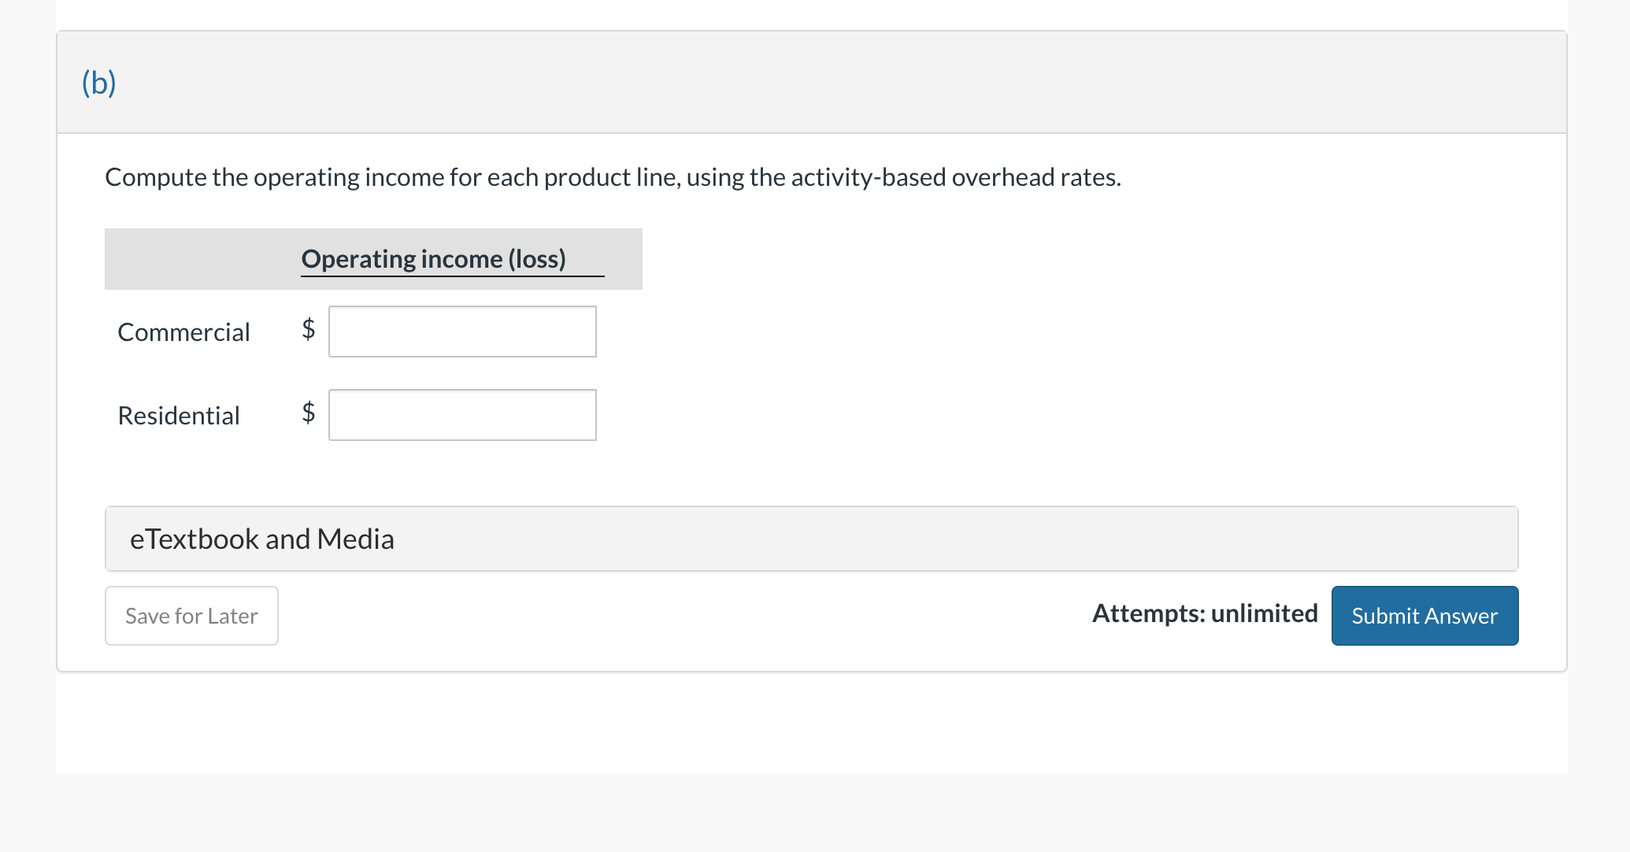This screenshot has width=1630, height=852.
Task: Click the word Attempts near Submit Answer
Action: pyautogui.click(x=1148, y=613)
